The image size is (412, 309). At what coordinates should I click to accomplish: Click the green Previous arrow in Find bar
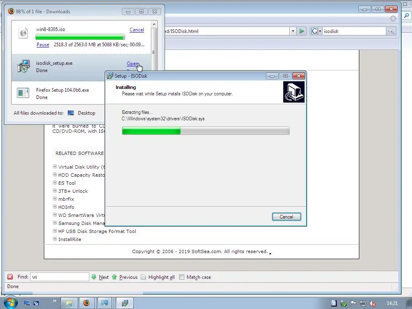click(x=114, y=277)
